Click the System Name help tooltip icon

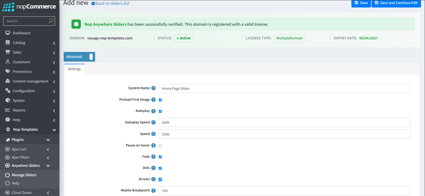(x=153, y=88)
